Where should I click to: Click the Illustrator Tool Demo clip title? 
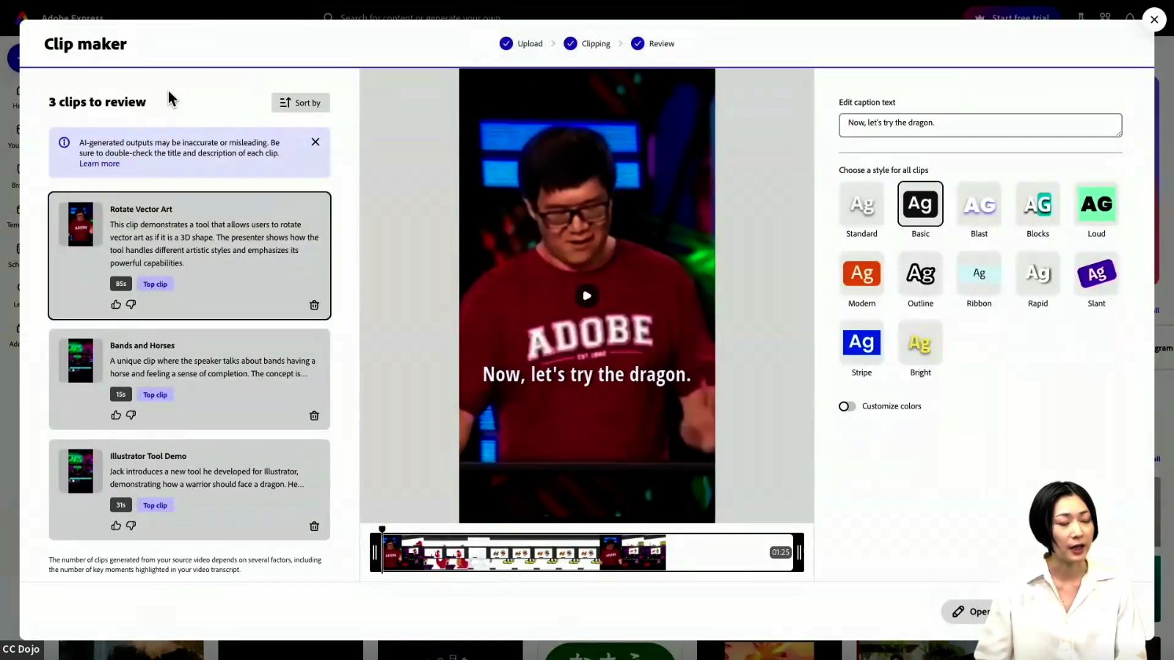pos(148,456)
